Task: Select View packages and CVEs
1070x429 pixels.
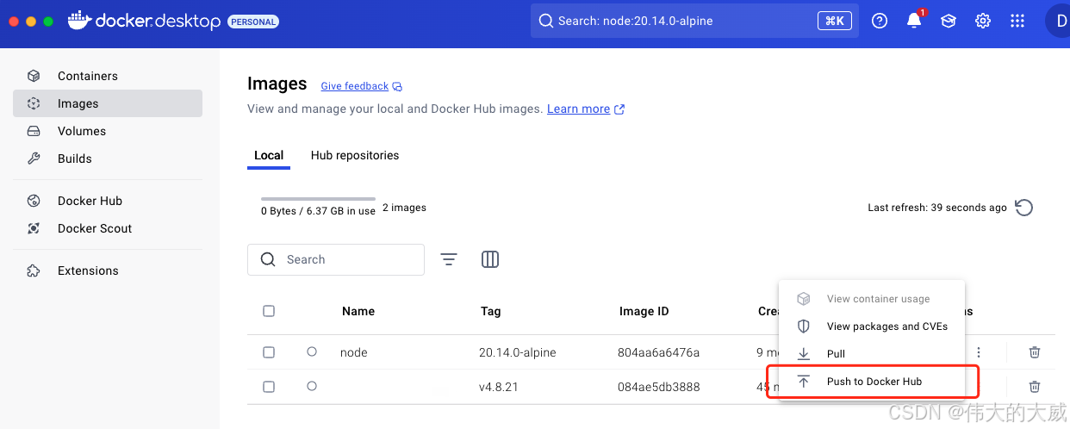Action: pyautogui.click(x=872, y=326)
